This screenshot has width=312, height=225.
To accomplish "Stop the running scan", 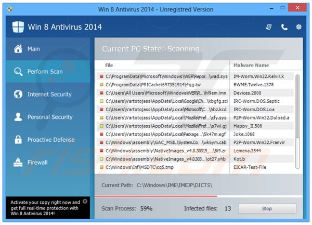I will [x=267, y=208].
